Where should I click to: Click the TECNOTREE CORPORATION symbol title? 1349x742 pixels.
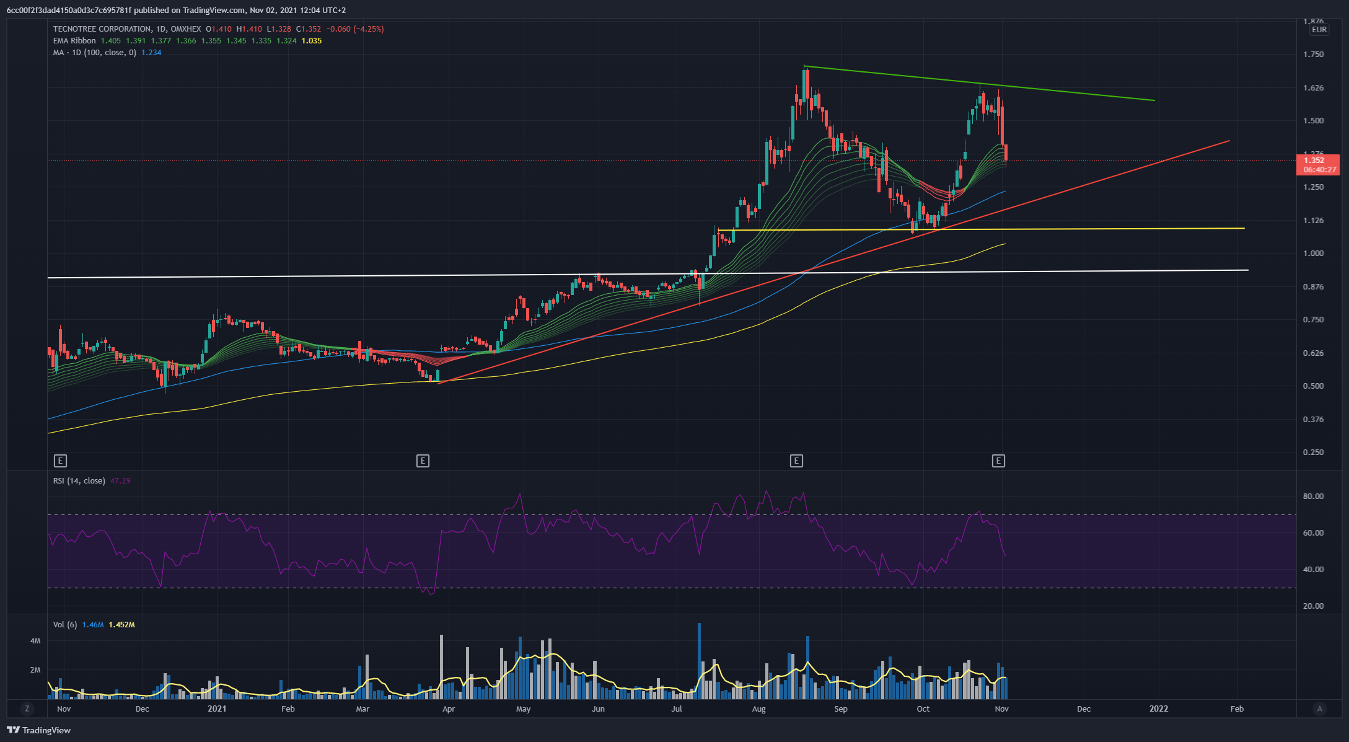pyautogui.click(x=102, y=29)
